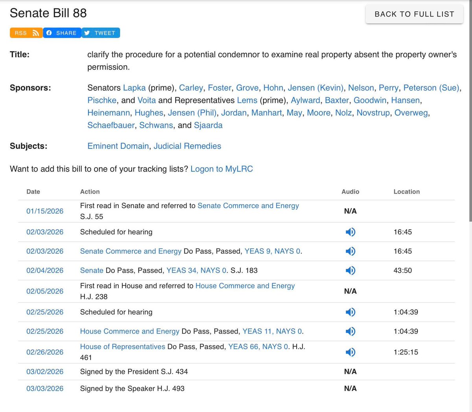The image size is (472, 412).
Task: Open Representative Schwans' profile
Action: coord(156,126)
